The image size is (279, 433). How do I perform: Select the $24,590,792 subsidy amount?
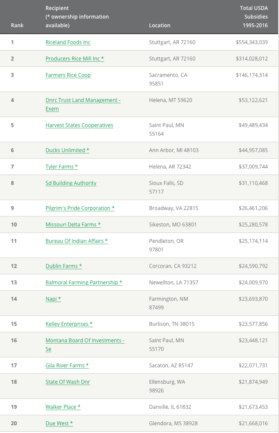(253, 266)
